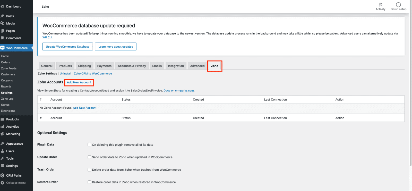412x191 pixels.
Task: Click the top Created column header
Action: click(x=198, y=100)
